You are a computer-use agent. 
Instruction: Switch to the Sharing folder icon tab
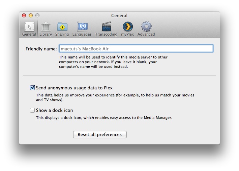(62, 29)
